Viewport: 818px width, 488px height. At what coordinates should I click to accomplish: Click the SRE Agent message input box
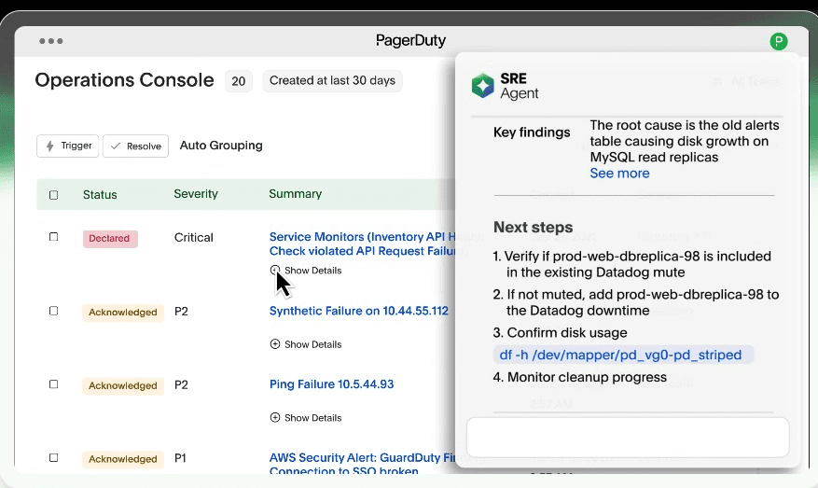(628, 438)
